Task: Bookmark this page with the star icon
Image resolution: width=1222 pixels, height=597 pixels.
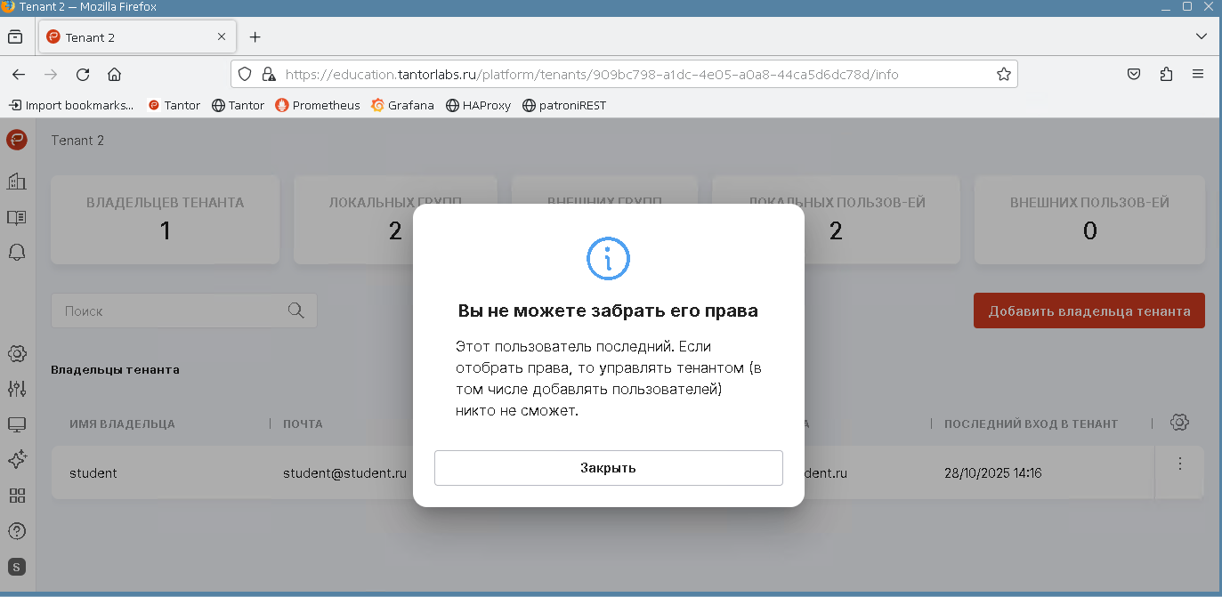Action: tap(1003, 74)
